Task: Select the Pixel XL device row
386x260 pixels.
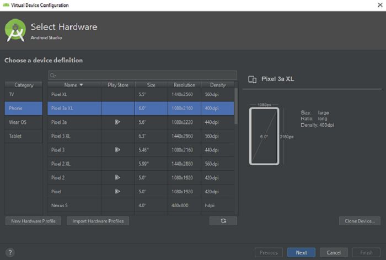Action: click(141, 94)
